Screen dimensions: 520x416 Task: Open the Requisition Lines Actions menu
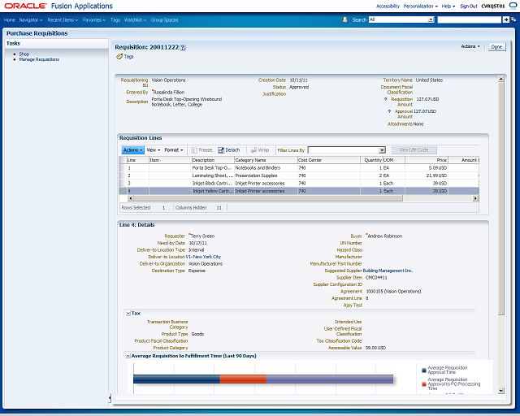click(x=132, y=150)
